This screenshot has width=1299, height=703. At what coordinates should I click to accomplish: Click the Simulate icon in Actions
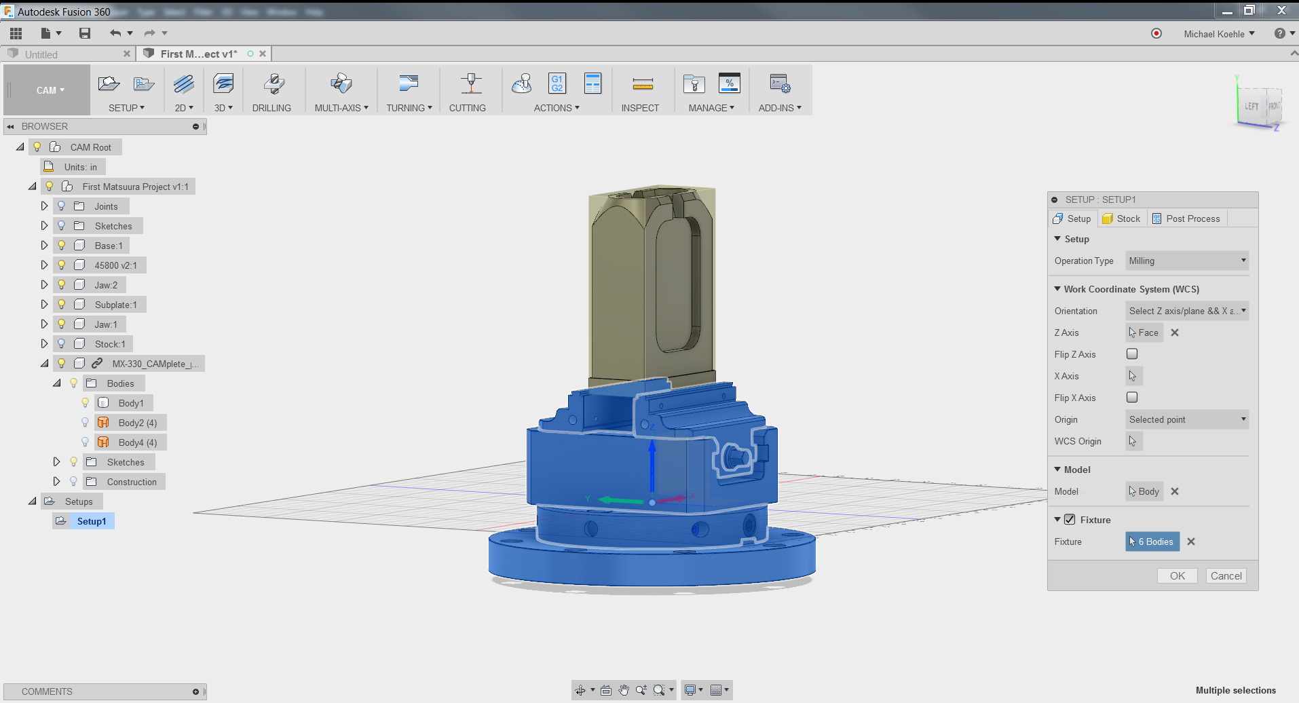pos(522,84)
